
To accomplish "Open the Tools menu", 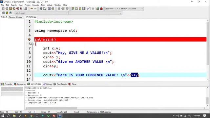I will pos(43,5).
